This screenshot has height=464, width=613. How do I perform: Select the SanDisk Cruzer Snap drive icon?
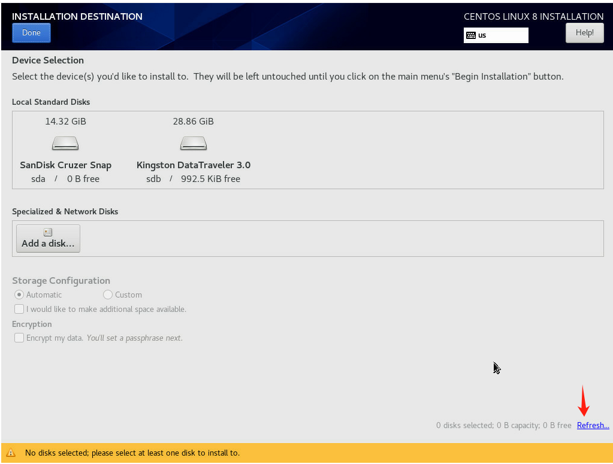[x=65, y=144]
